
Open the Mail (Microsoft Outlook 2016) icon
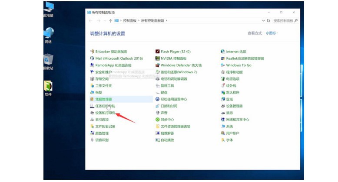click(92, 58)
